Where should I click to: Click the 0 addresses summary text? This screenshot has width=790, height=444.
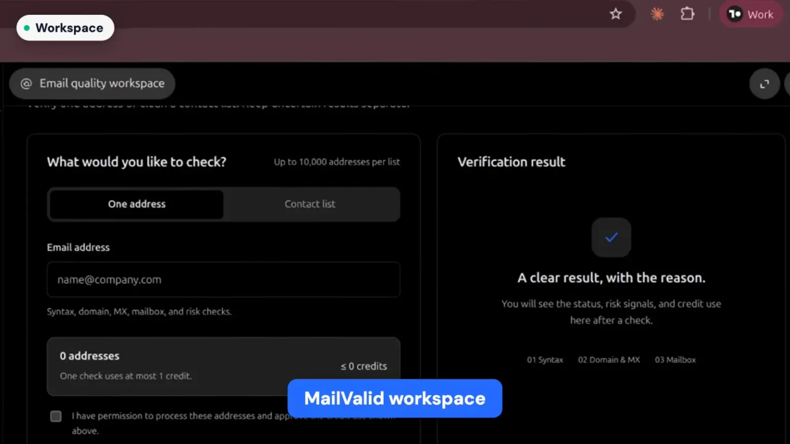[x=89, y=356]
